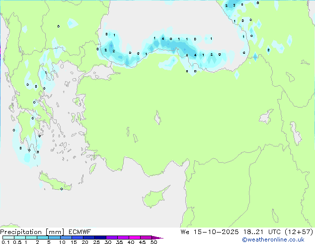Select the 5–10 mm legend color box
The image size is (315, 244).
click(54, 238)
